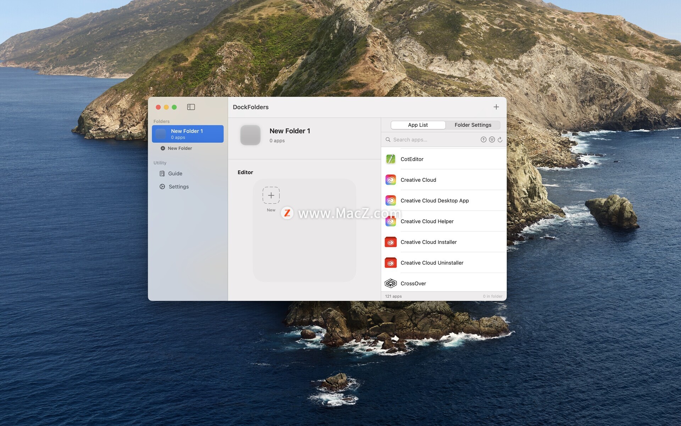Click the Creative Cloud Uninstaller icon

click(x=391, y=263)
